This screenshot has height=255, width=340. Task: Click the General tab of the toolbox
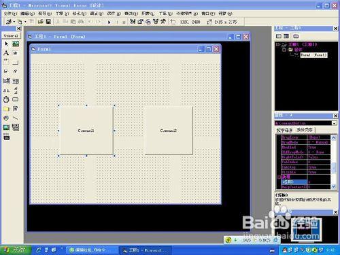click(11, 35)
